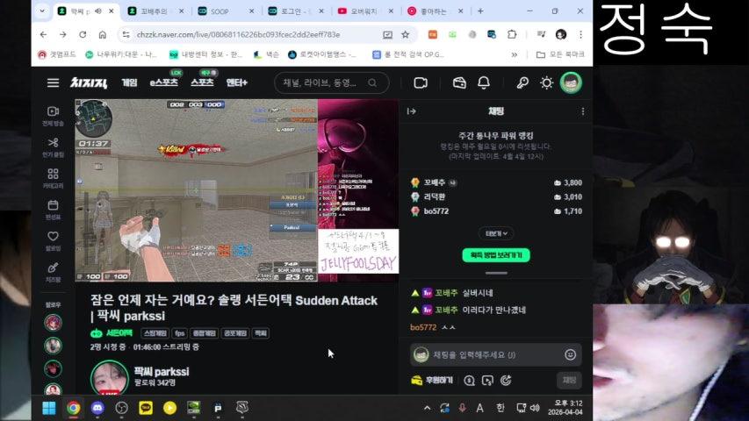Open the e스포츠 tab
This screenshot has width=749, height=421.
(164, 82)
